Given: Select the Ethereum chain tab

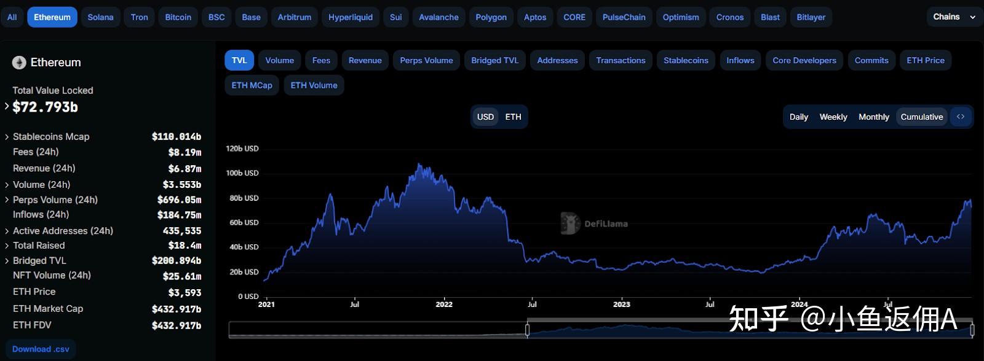Looking at the screenshot, I should coord(52,17).
